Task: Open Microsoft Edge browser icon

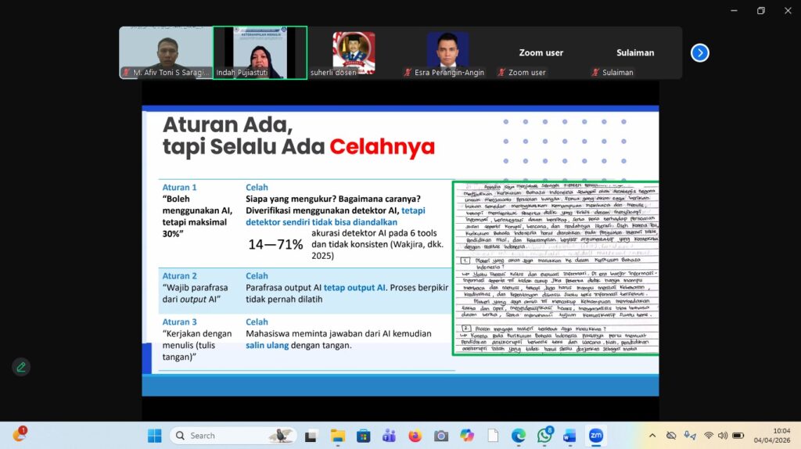Action: click(519, 436)
